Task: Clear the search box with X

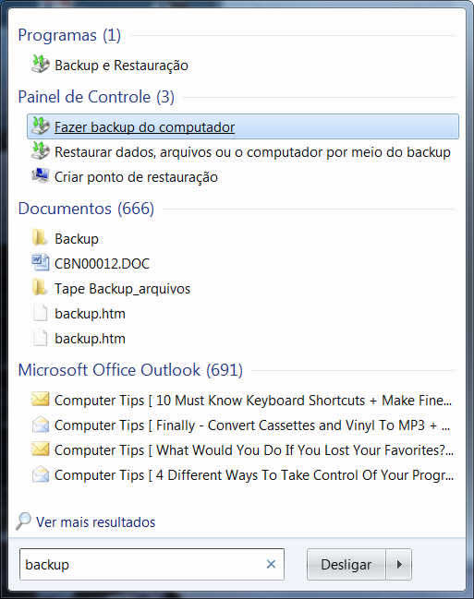Action: pos(271,564)
